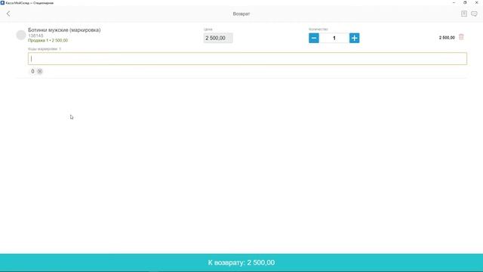
Task: Click the price field showing 2 500,00
Action: [x=218, y=38]
